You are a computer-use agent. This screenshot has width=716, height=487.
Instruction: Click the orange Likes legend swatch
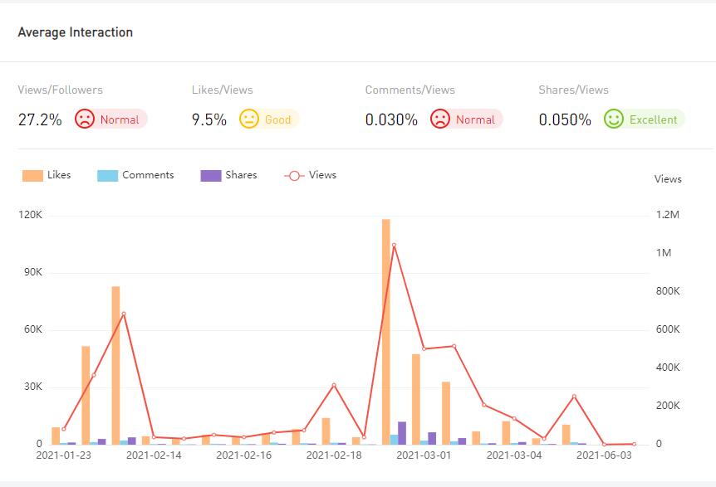click(32, 176)
